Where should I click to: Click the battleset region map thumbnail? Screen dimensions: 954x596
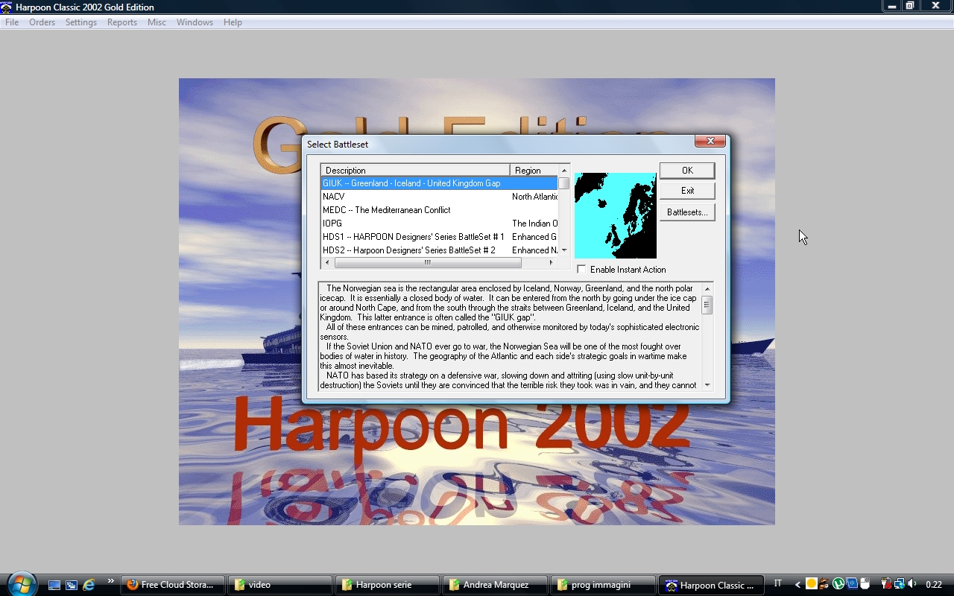pos(615,215)
